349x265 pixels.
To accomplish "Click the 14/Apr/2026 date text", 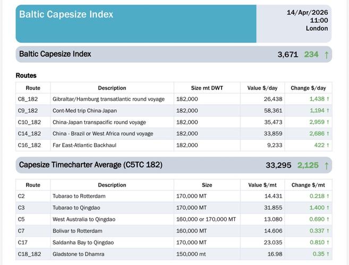I will 307,13.
